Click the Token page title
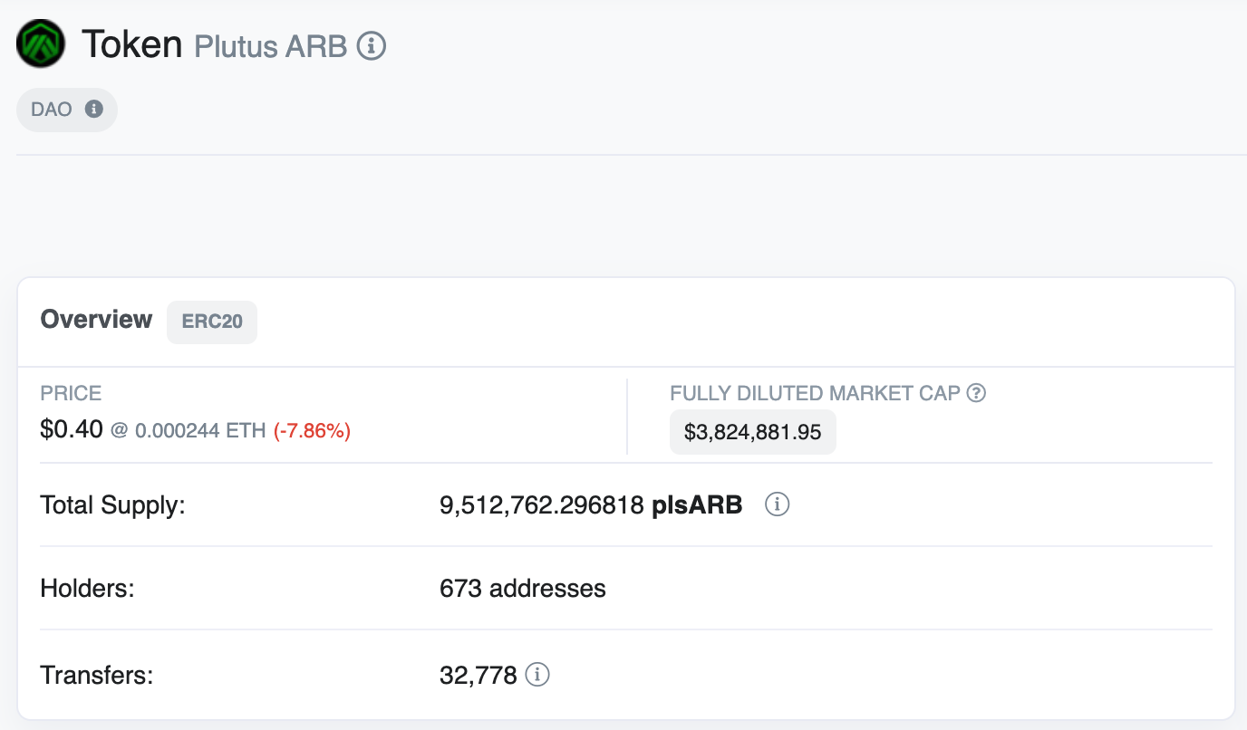 pyautogui.click(x=132, y=43)
